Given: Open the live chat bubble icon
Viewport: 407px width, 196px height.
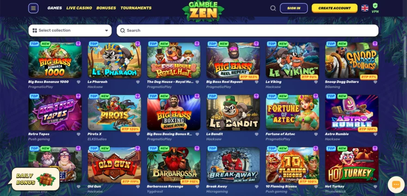Looking at the screenshot, I should [396, 184].
